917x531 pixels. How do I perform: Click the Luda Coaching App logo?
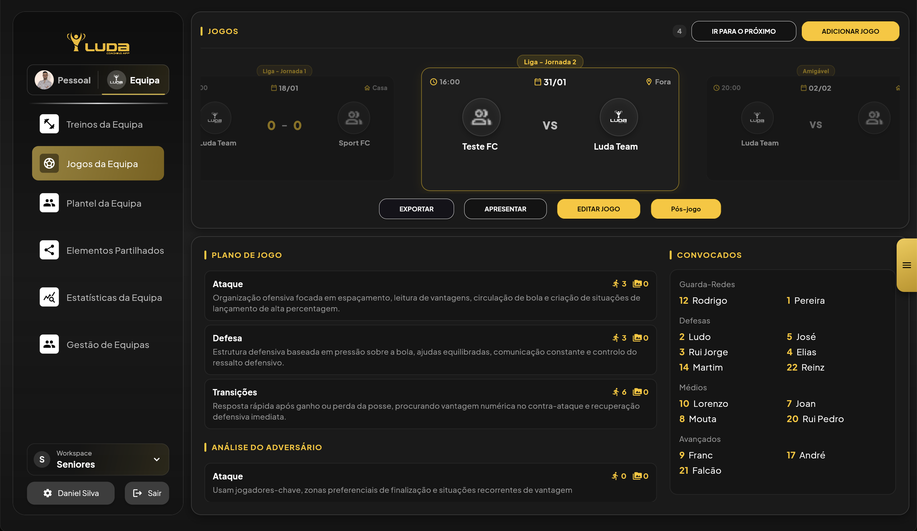(x=97, y=43)
